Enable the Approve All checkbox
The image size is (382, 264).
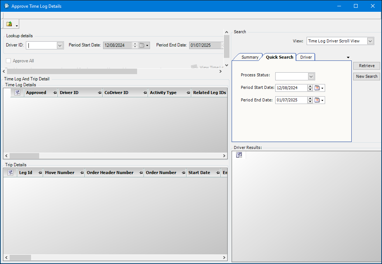tap(8, 61)
